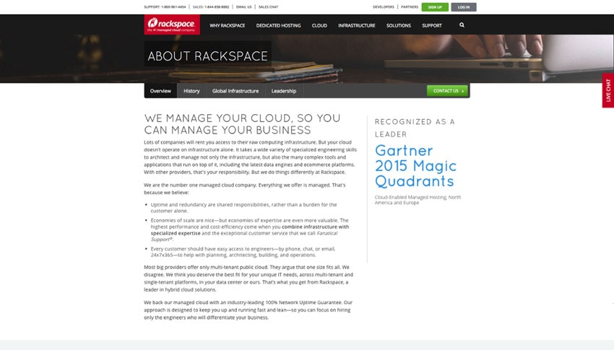This screenshot has width=614, height=350.
Task: Click the Recognized as a Leader heading
Action: (x=415, y=128)
